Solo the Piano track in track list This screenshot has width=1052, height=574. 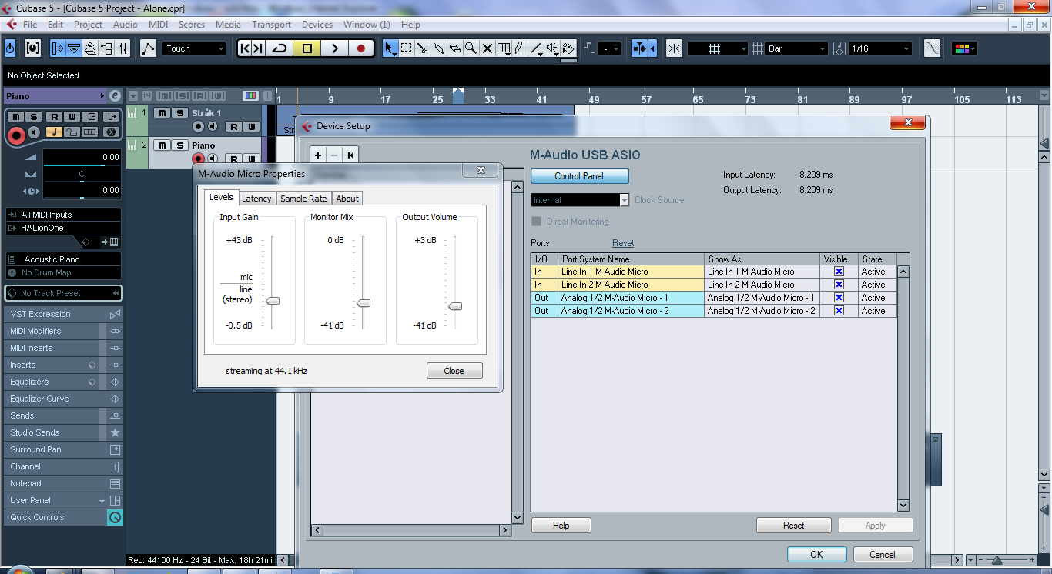click(179, 145)
